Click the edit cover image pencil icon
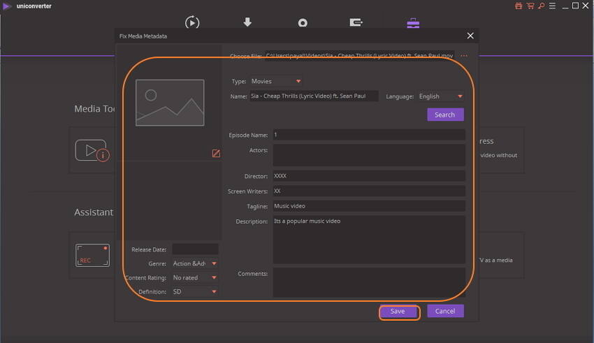The image size is (594, 343). (x=216, y=153)
